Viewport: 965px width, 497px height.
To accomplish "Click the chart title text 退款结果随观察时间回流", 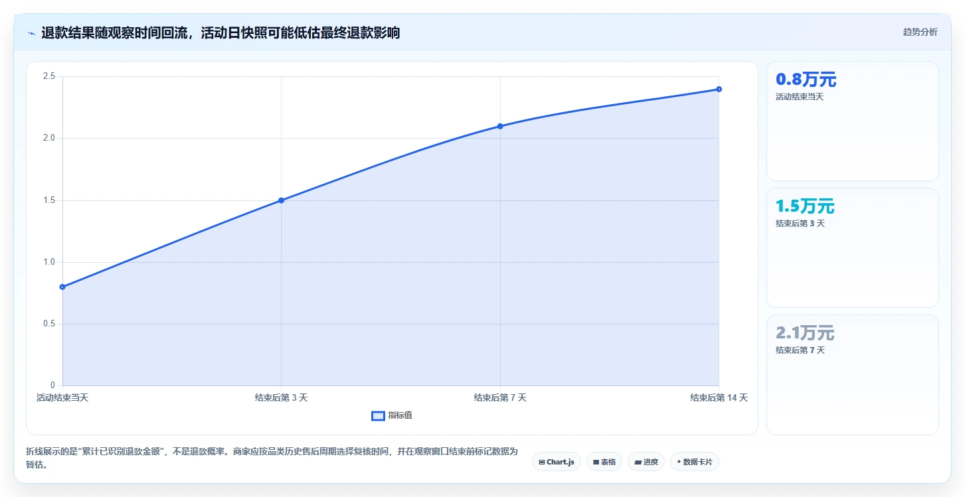I will tap(114, 33).
